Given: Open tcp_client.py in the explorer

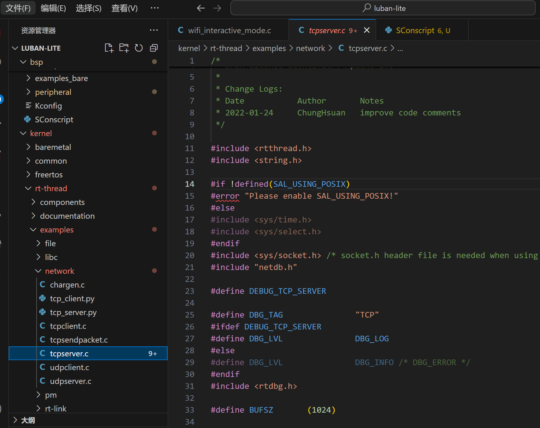Looking at the screenshot, I should click(72, 298).
